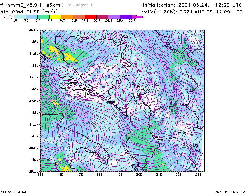Click the light cyan 1.6–3.3 legend swatch
This screenshot has width=252, height=194.
click(x=20, y=17)
